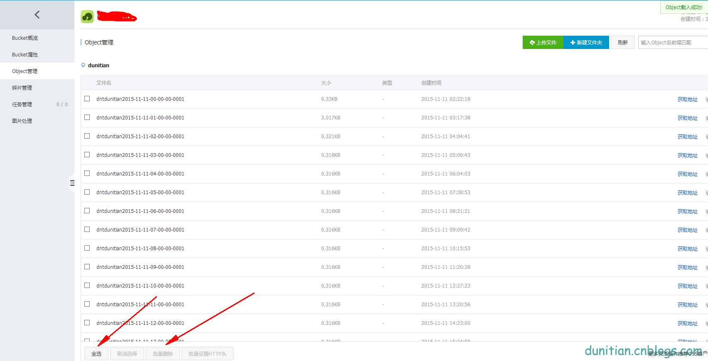Select the checkbox for dntdunitian2015-11-11-12-00-00-0001
The height and width of the screenshot is (361, 708).
pyautogui.click(x=87, y=323)
